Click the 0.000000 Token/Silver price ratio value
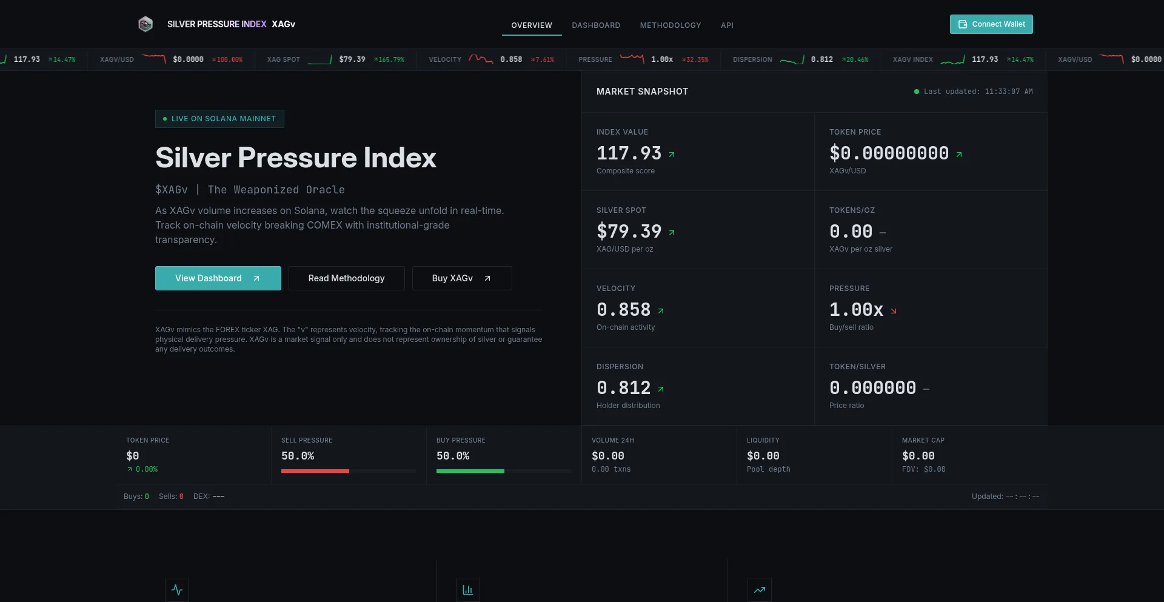 (x=872, y=388)
